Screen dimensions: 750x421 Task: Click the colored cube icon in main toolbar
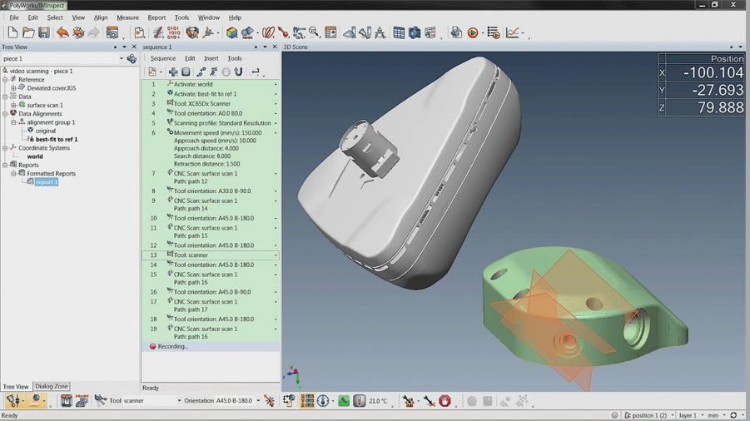click(x=232, y=33)
